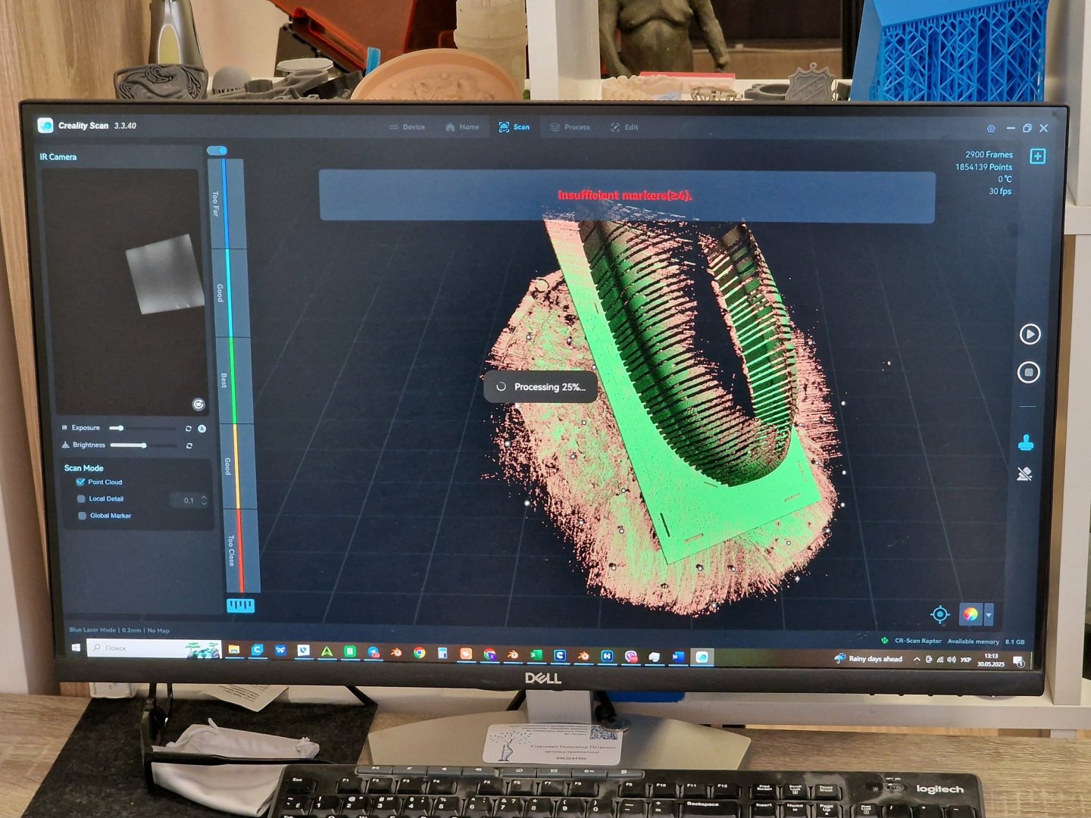Click the Local Detail value stepper arrows
The image size is (1091, 818).
204,501
